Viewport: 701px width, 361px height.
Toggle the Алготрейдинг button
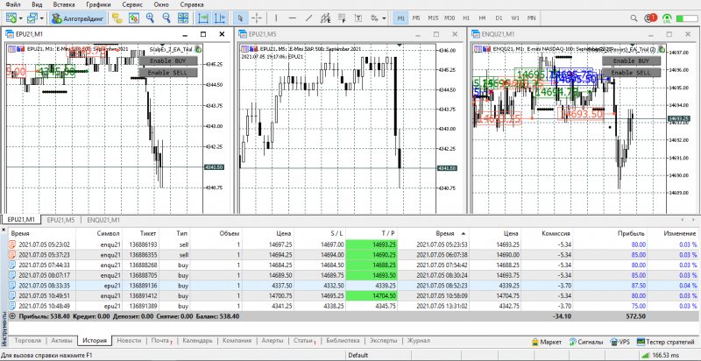pos(77,18)
